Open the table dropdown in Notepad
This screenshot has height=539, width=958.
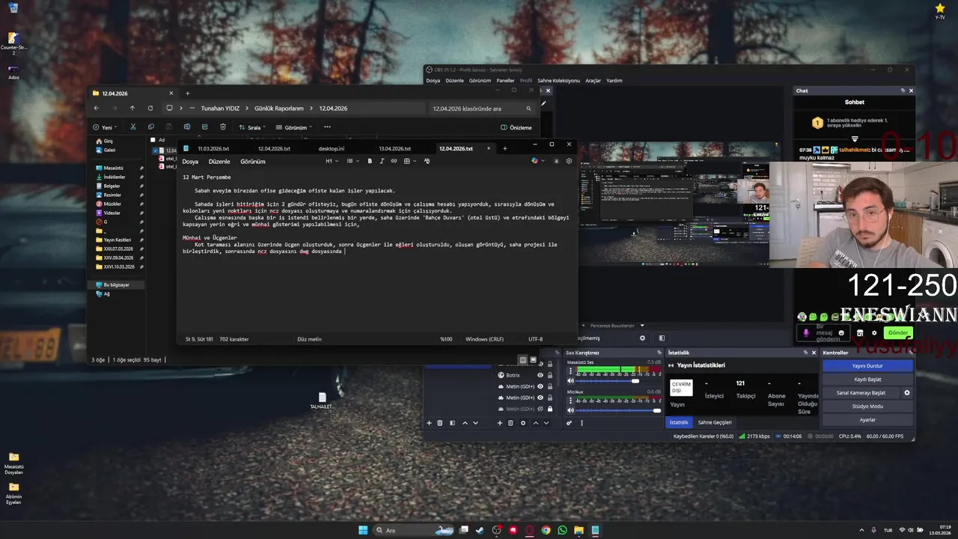(409, 161)
